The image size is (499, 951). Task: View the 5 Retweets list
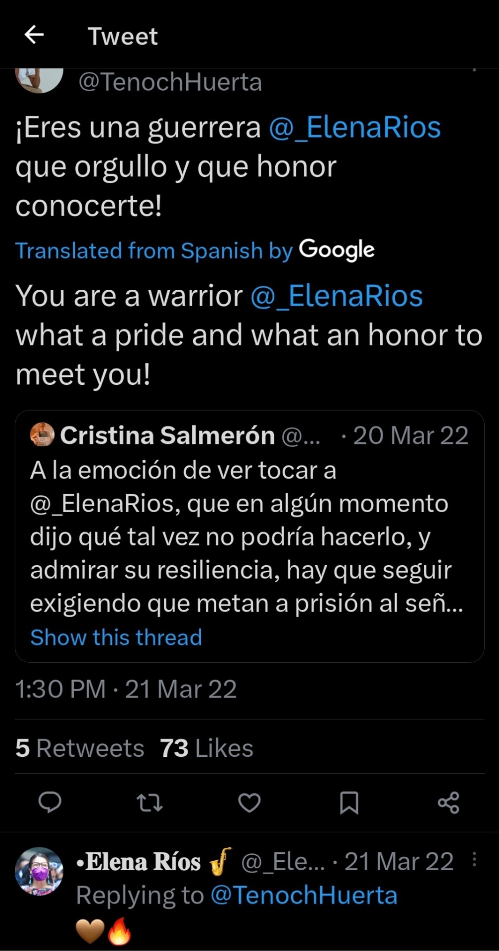pyautogui.click(x=80, y=748)
